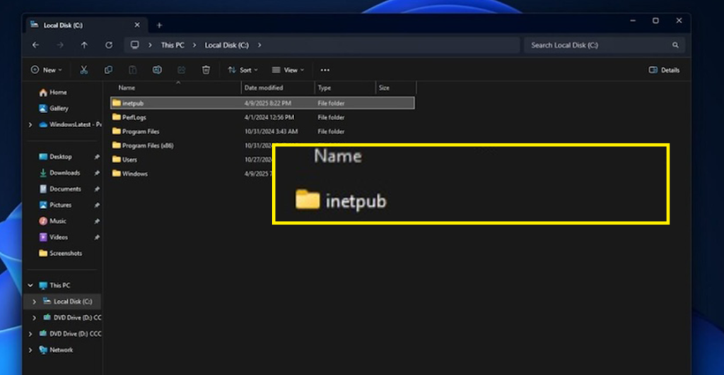Click the Cut scissors icon

click(x=83, y=70)
